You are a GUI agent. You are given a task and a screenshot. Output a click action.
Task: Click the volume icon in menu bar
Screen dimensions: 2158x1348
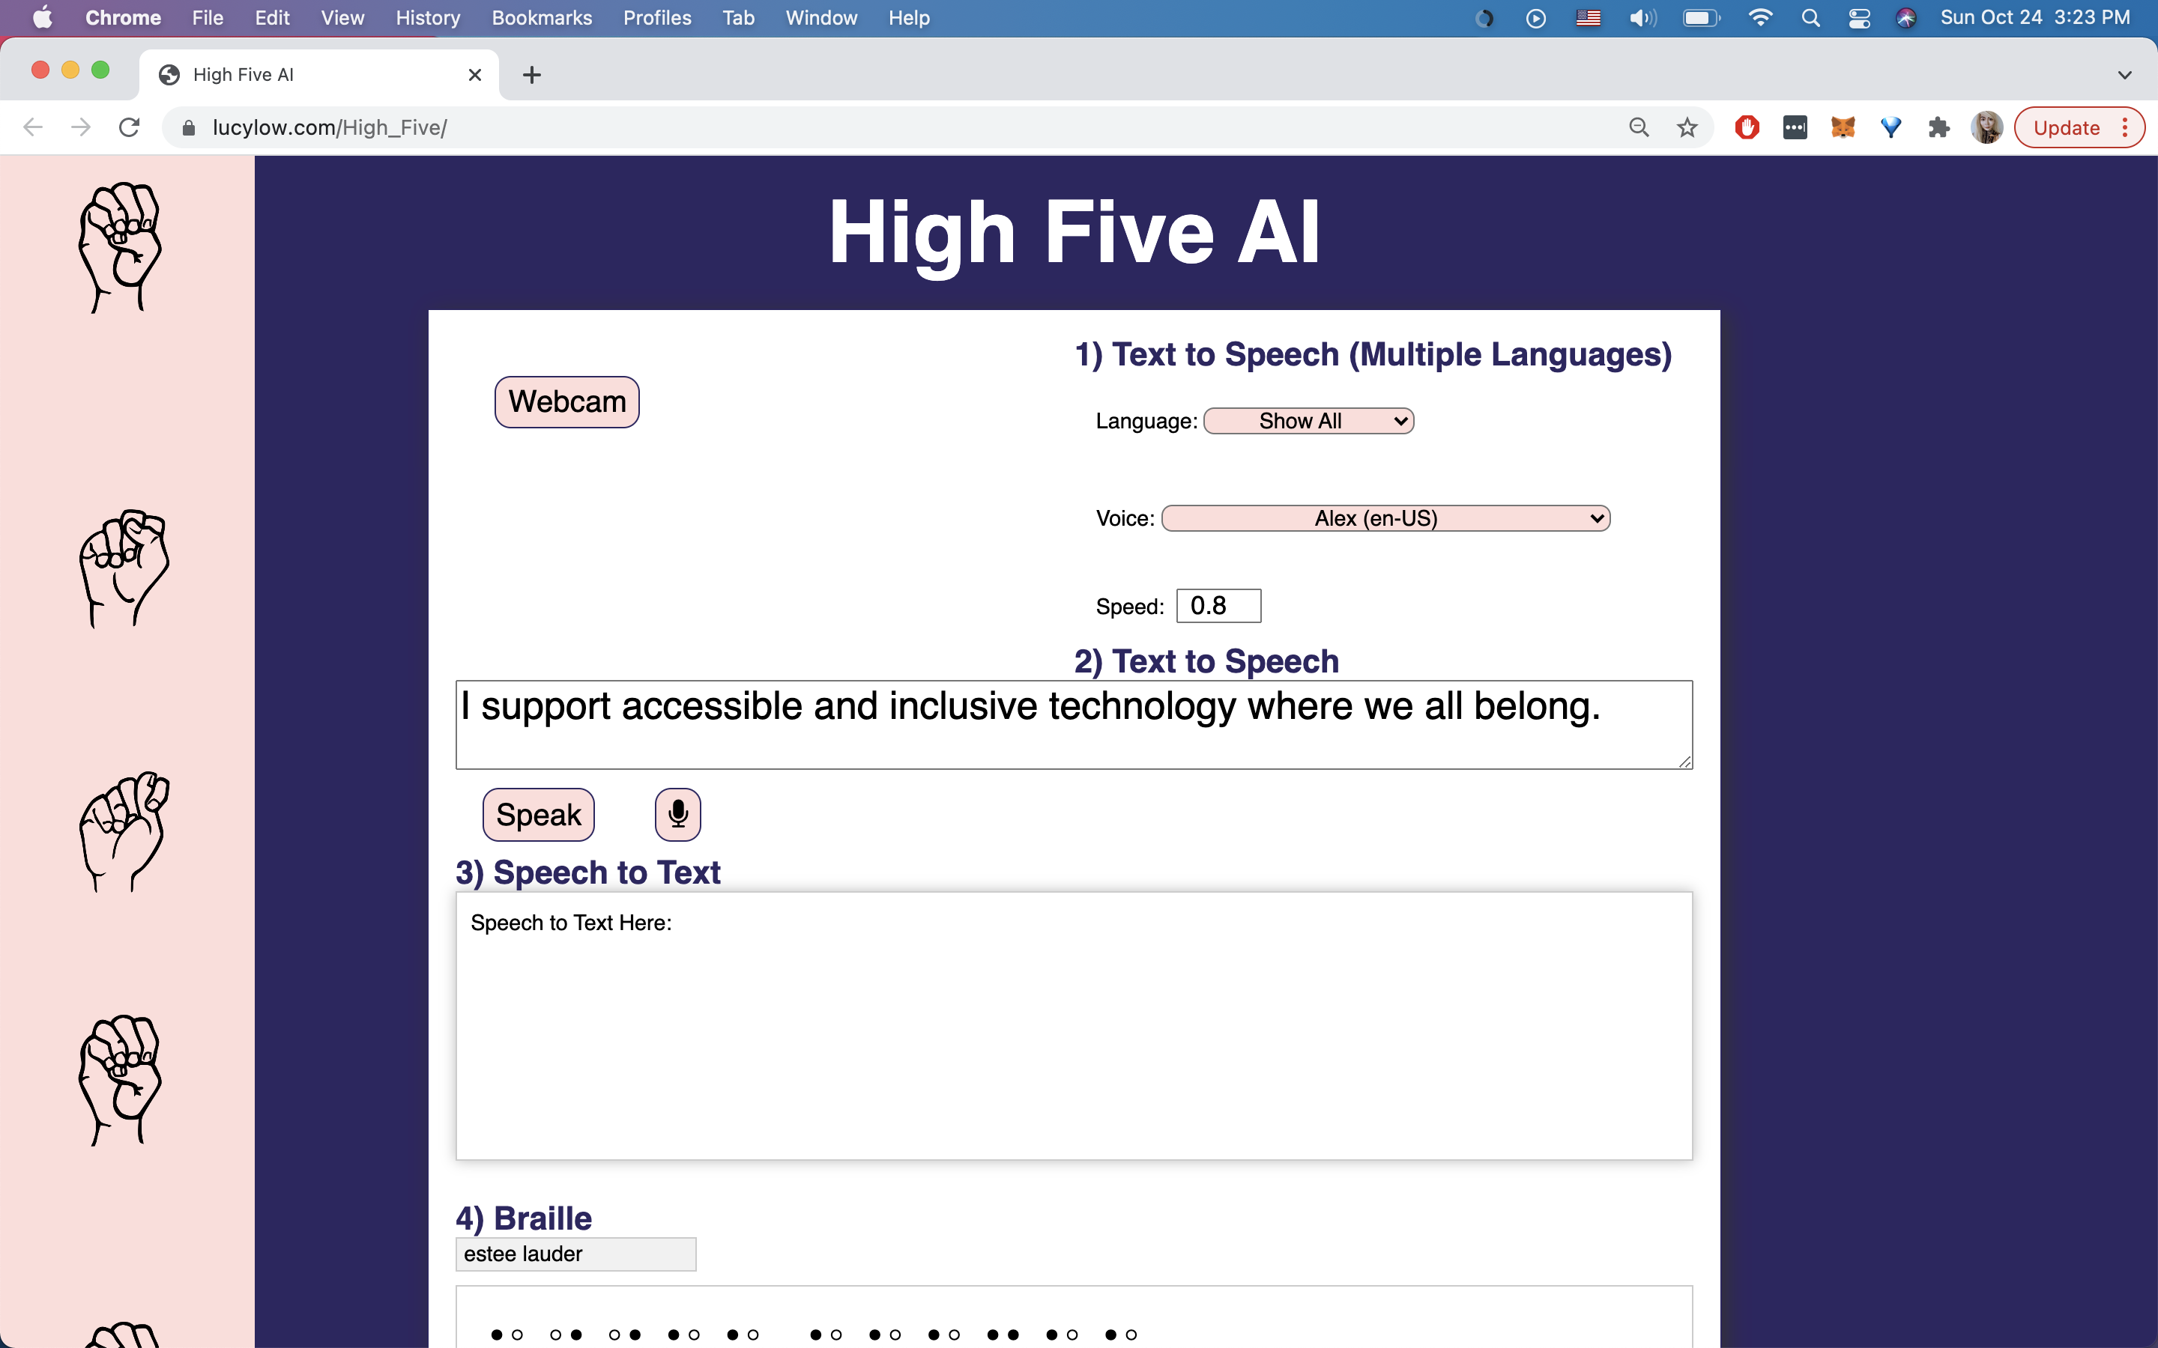(x=1642, y=18)
